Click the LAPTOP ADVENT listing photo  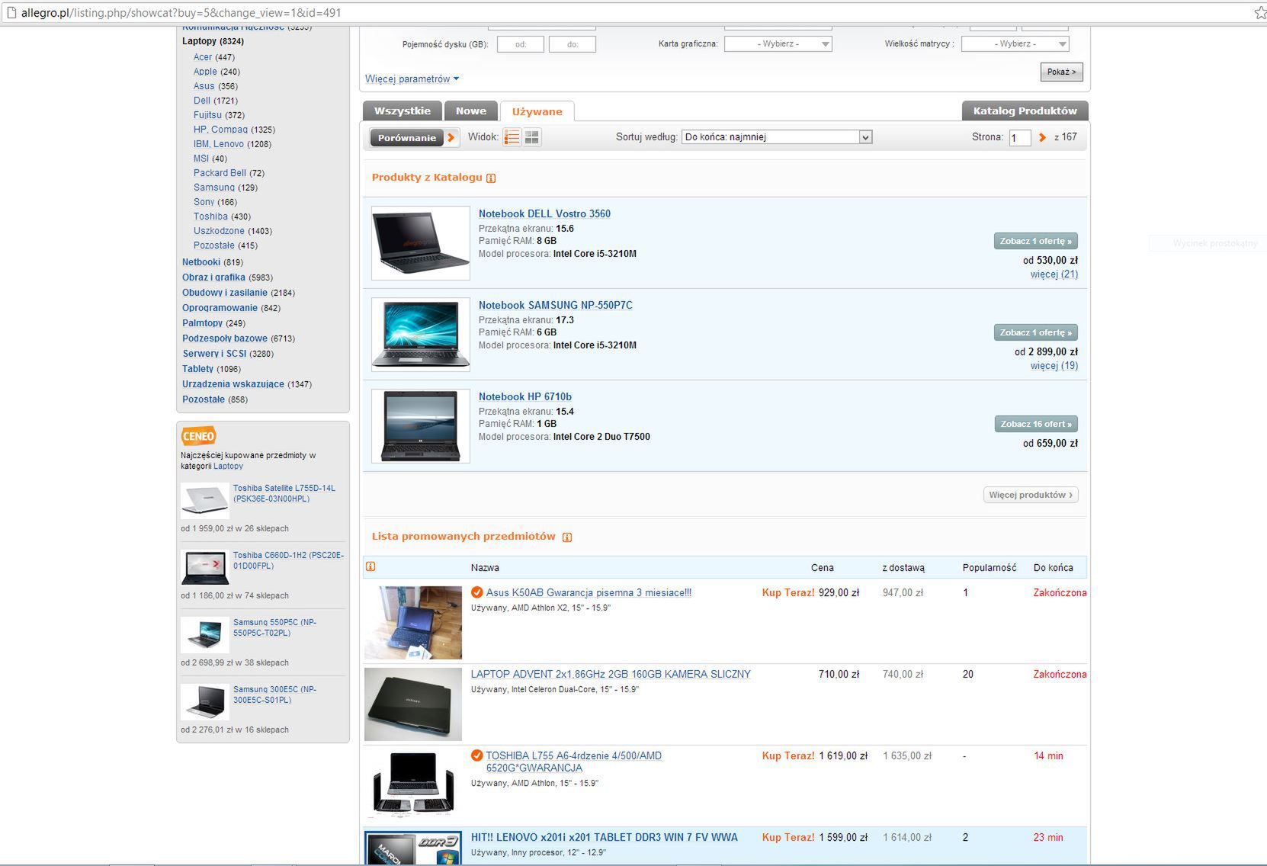coord(413,704)
